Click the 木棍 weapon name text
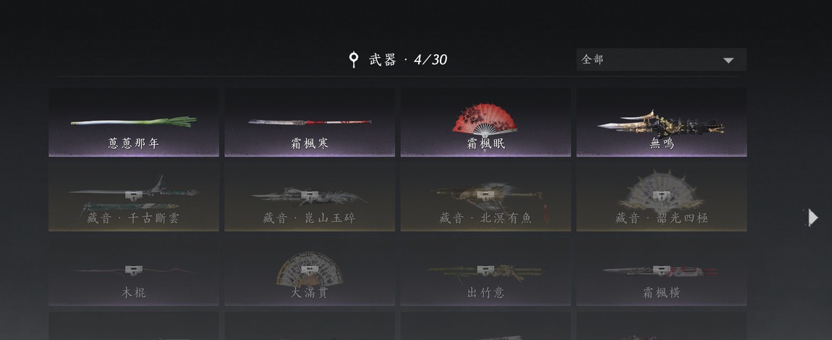This screenshot has width=832, height=340. [134, 293]
